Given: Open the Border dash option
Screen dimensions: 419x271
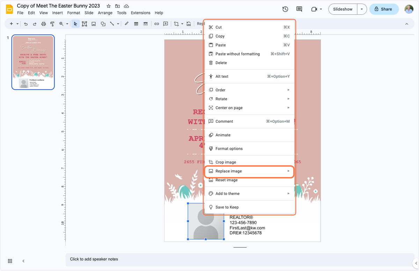Looking at the screenshot, I should pyautogui.click(x=146, y=24).
